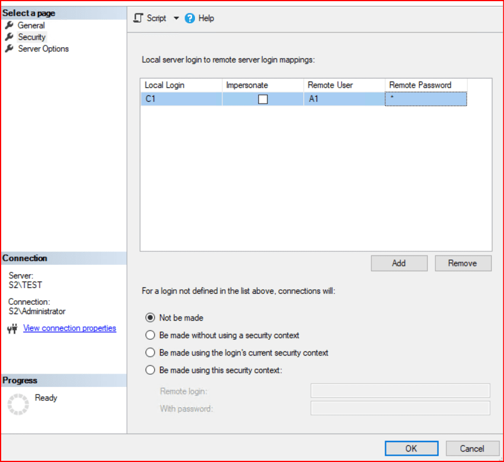Choose 'Be made using this security context'
This screenshot has width=504, height=462.
(150, 370)
